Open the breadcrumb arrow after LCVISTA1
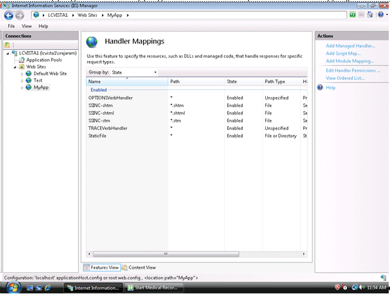The height and width of the screenshot is (294, 390). pos(73,15)
